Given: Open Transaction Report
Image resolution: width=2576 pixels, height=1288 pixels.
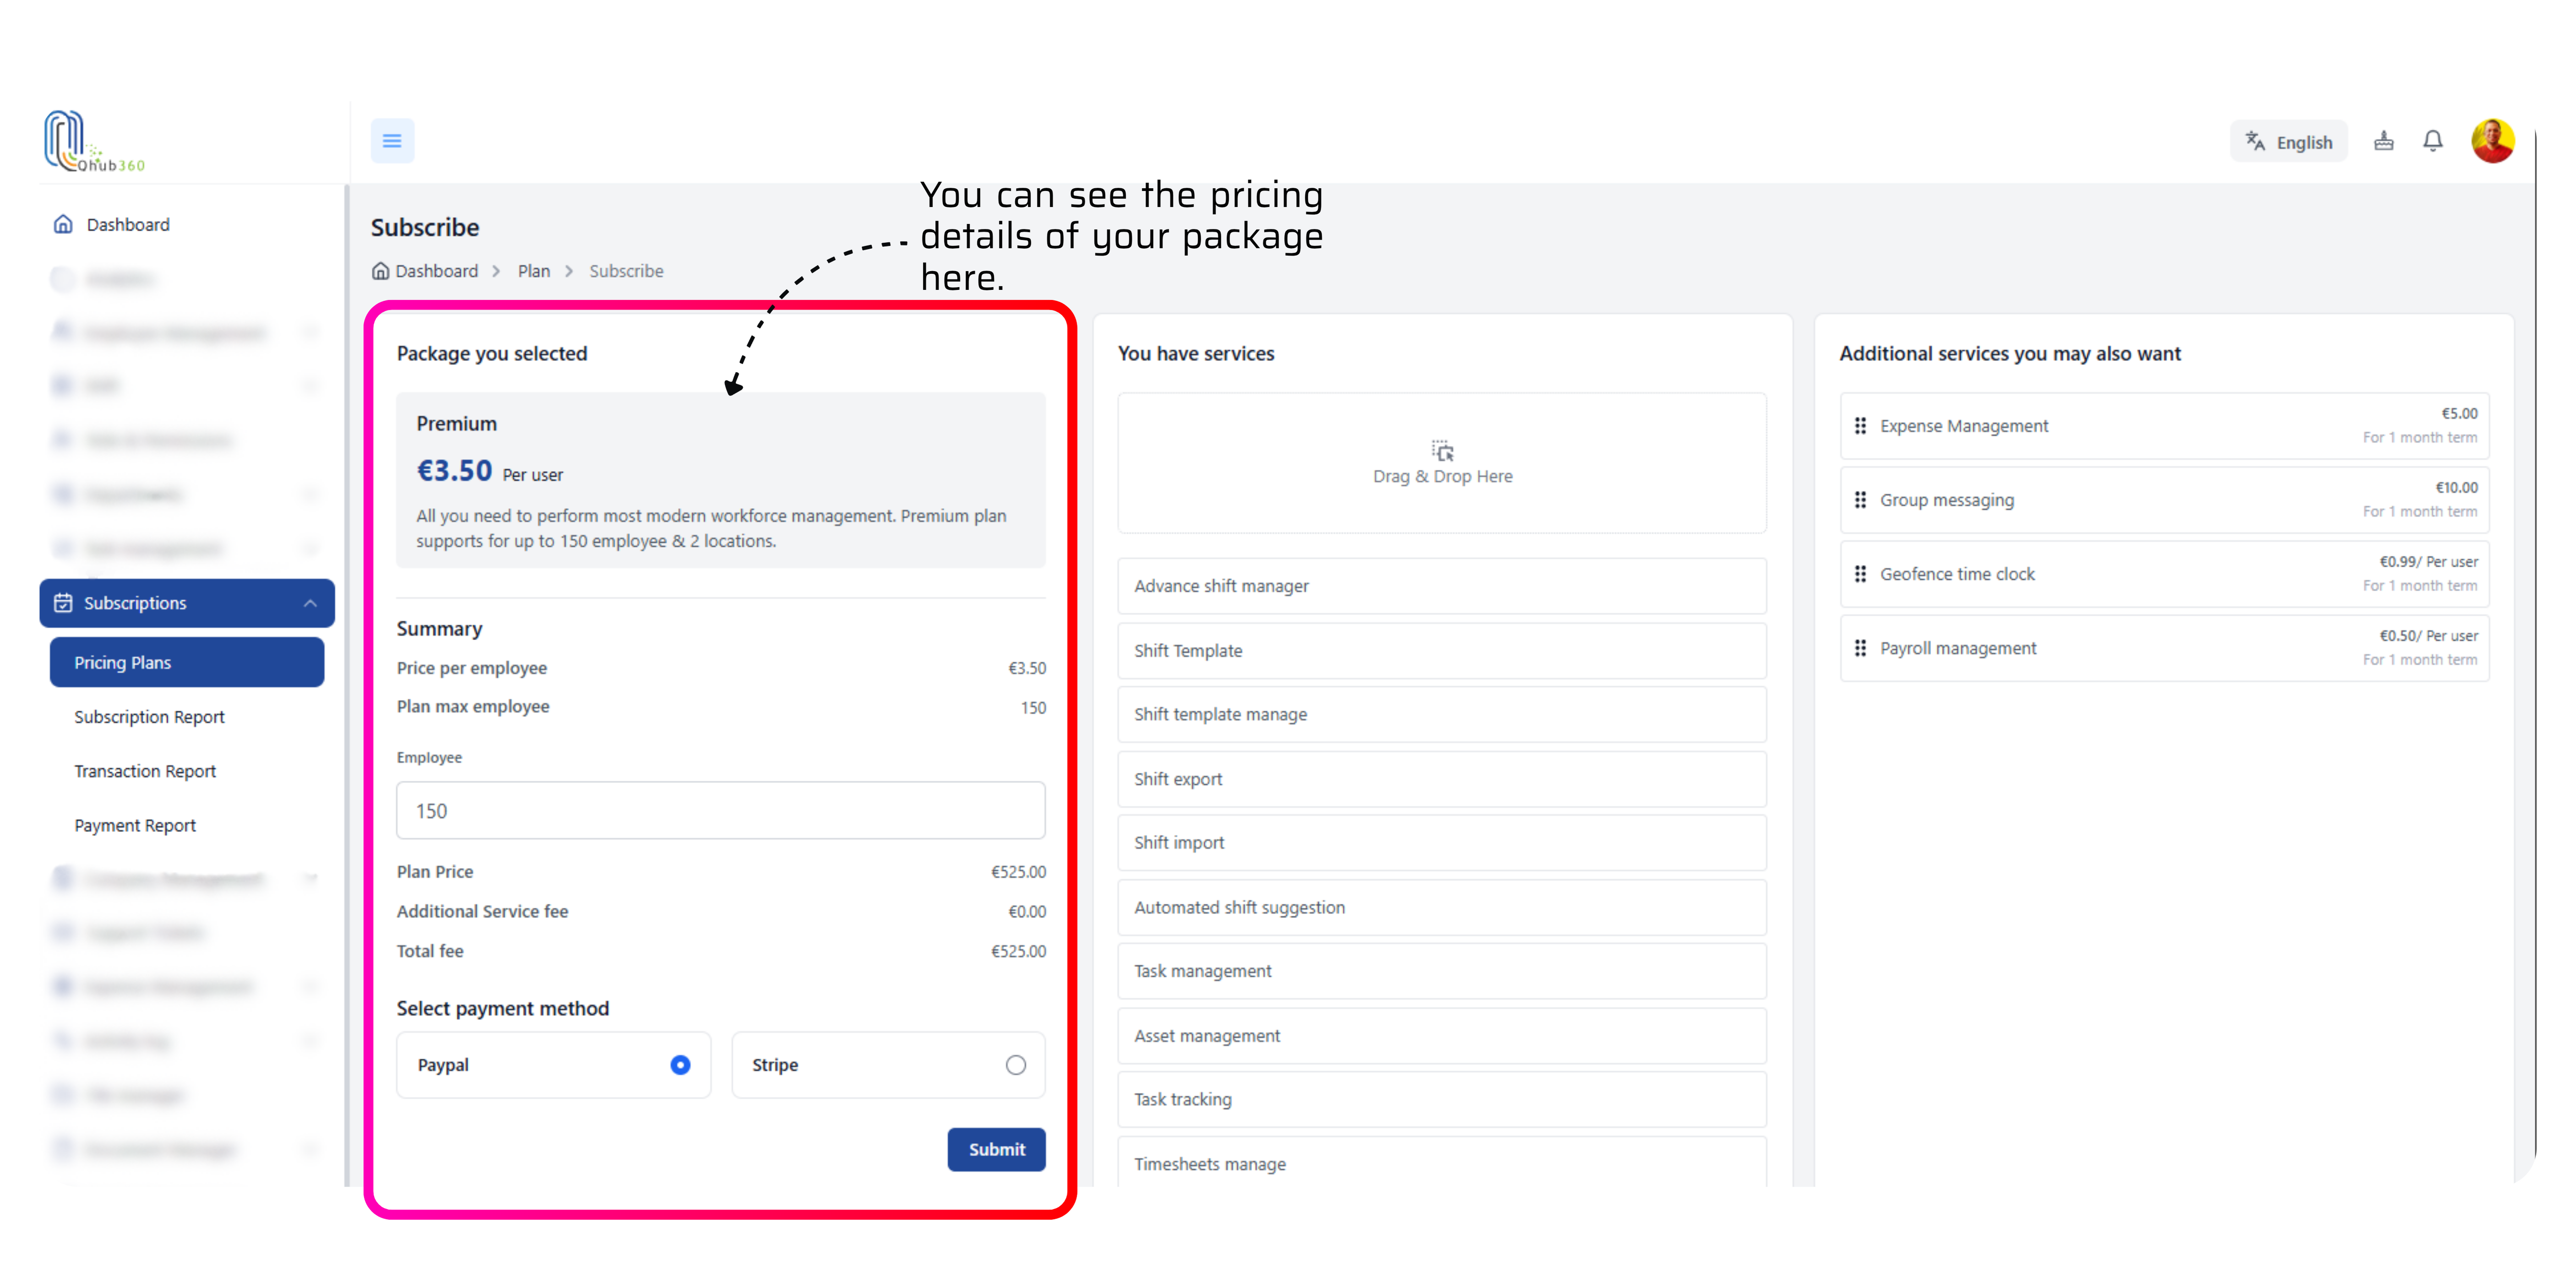Looking at the screenshot, I should pos(145,771).
